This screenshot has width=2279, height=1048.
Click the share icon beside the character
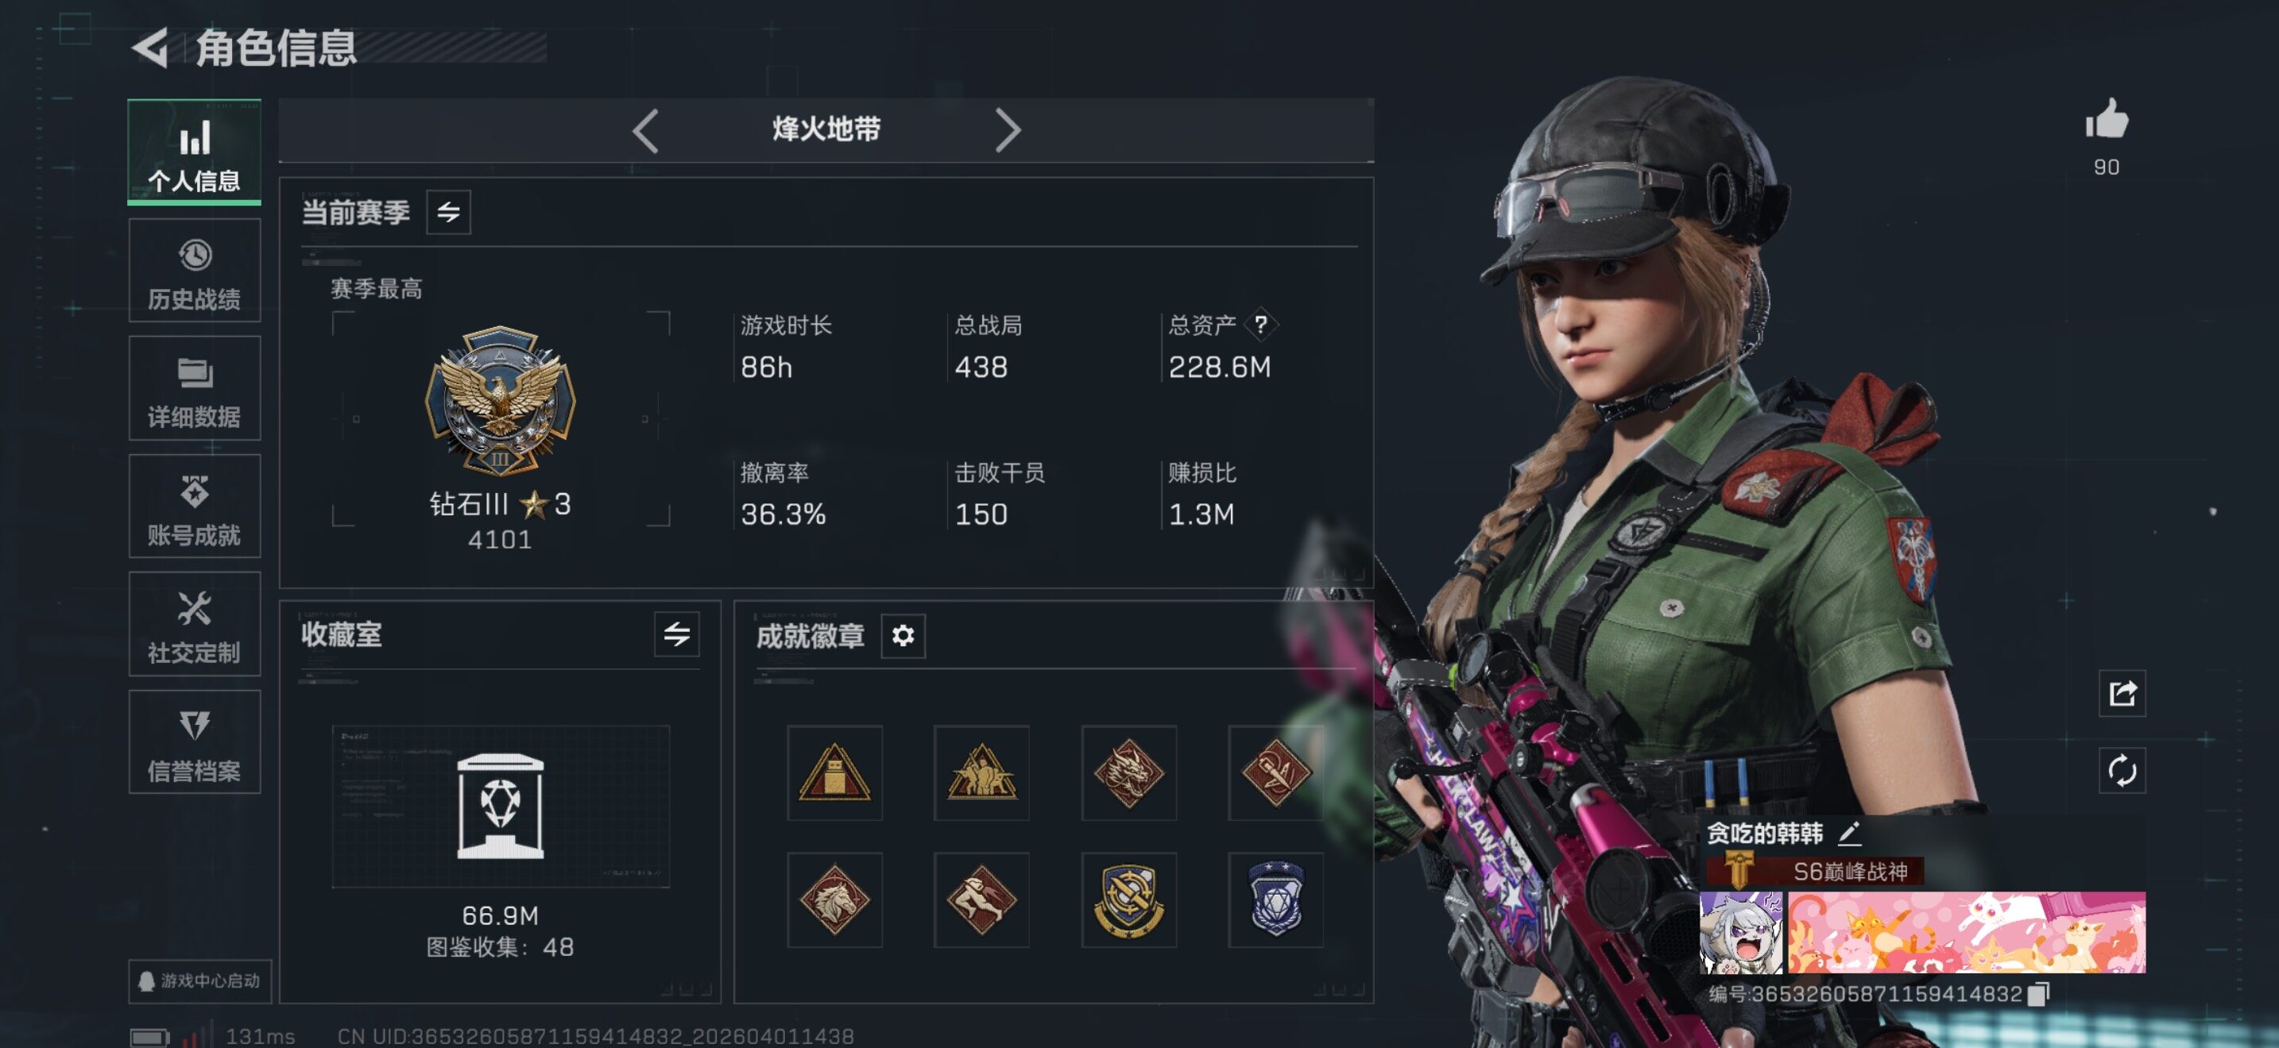pyautogui.click(x=2122, y=694)
